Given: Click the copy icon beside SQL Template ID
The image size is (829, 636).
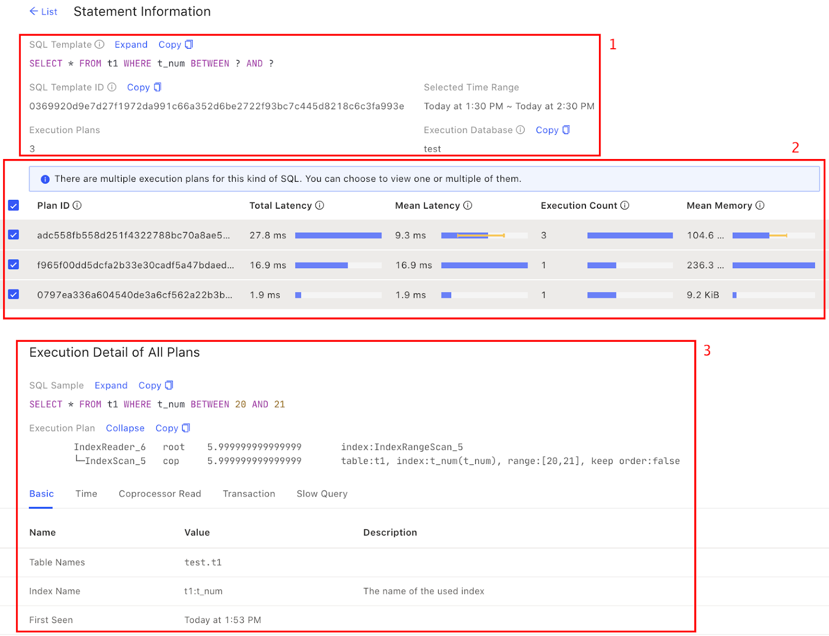Looking at the screenshot, I should [156, 87].
